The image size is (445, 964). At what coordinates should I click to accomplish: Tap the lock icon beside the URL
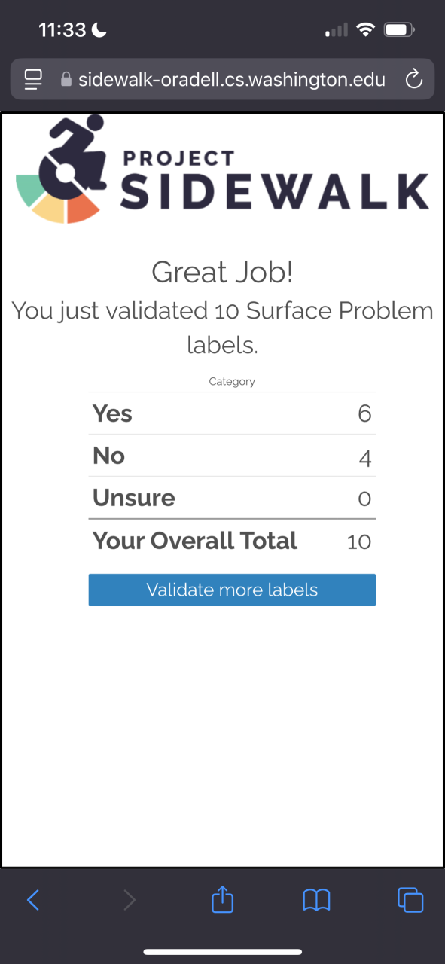click(66, 79)
